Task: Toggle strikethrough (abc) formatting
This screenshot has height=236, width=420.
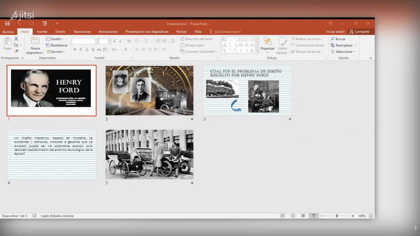Action: (99, 49)
